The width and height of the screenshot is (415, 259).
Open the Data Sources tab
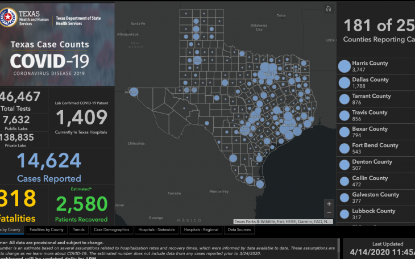tap(240, 230)
